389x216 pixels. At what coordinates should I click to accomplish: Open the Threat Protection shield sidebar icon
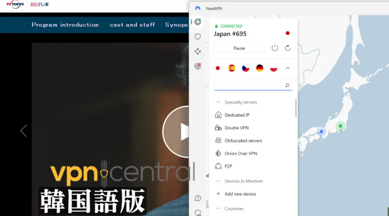[x=198, y=37]
